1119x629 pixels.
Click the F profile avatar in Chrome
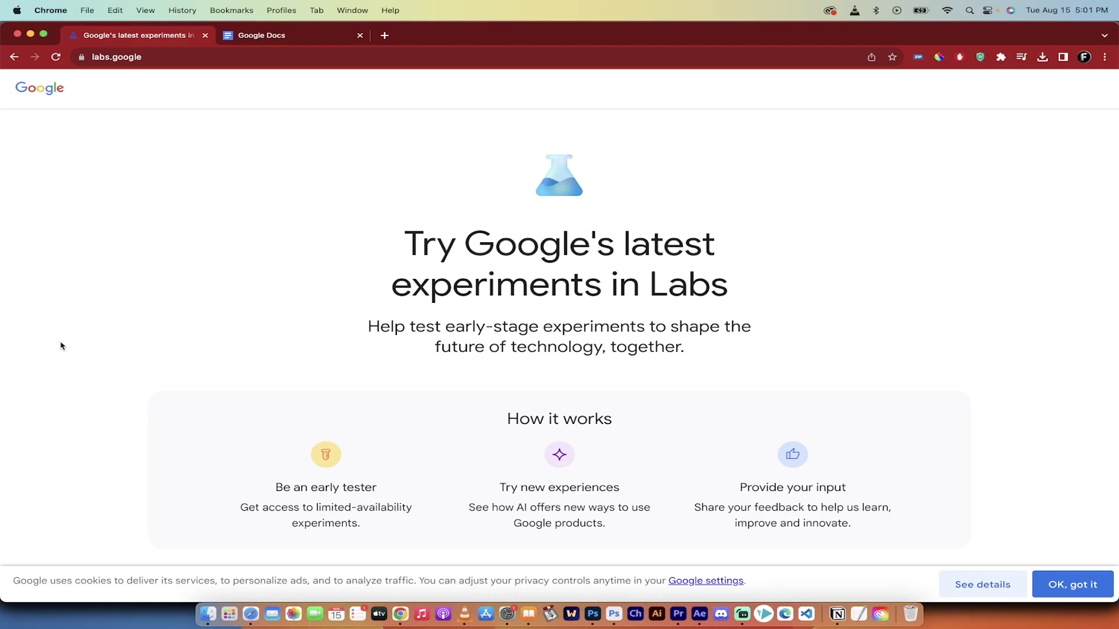click(x=1085, y=56)
